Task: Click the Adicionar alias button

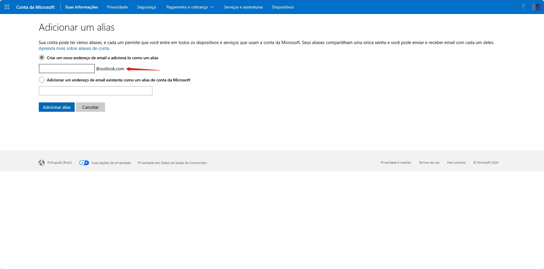Action: point(57,107)
